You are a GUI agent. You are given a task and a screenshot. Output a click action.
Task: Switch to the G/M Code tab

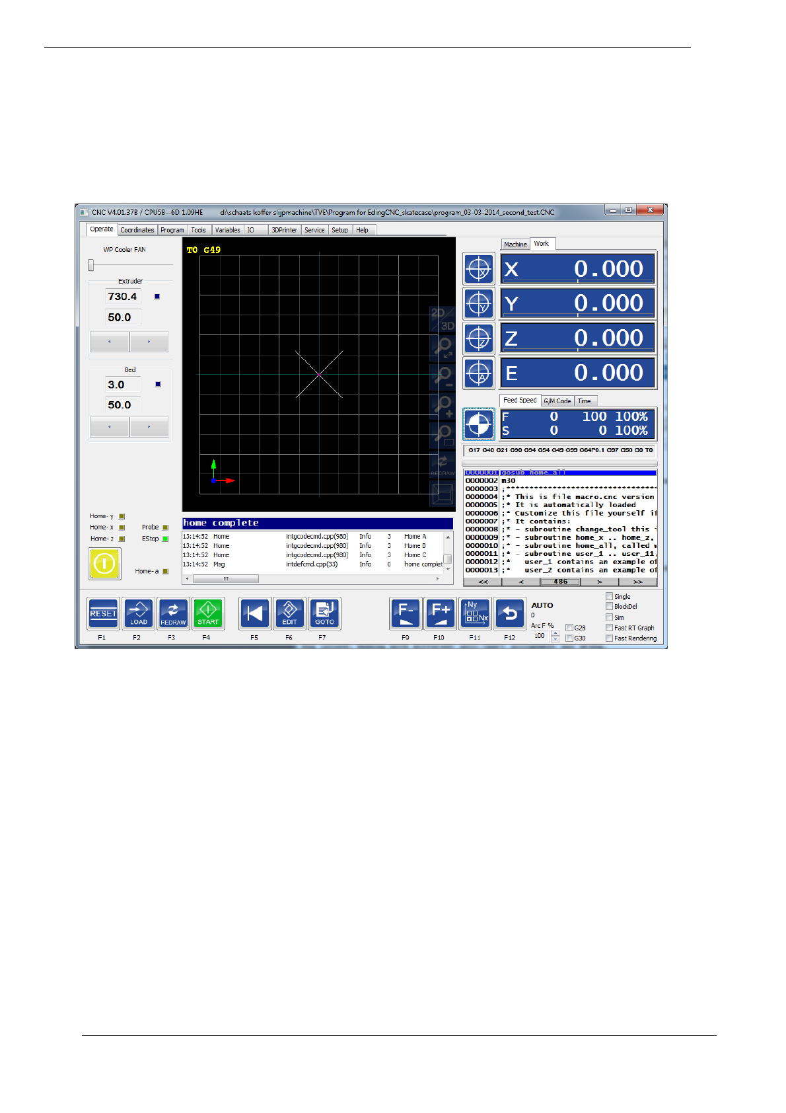tap(557, 401)
